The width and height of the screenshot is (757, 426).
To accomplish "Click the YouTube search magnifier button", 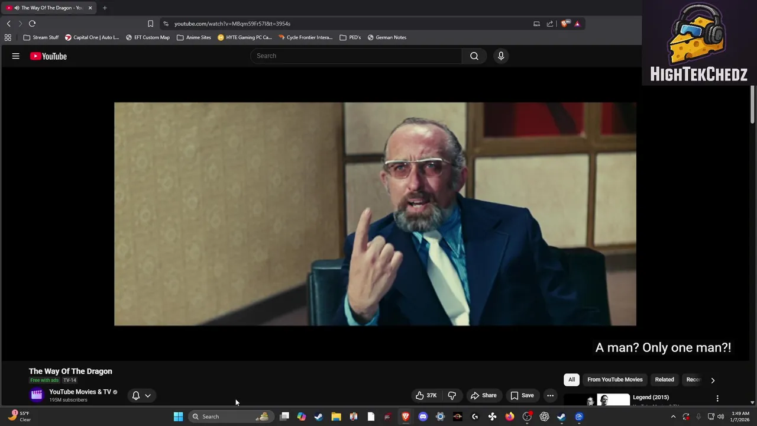I will tap(474, 56).
